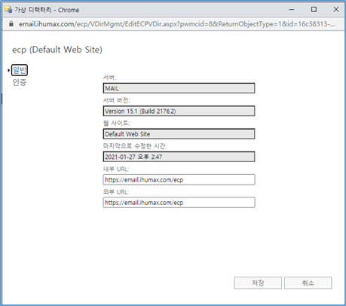Click the lock icon in address bar
The height and width of the screenshot is (306, 346).
pos(11,24)
